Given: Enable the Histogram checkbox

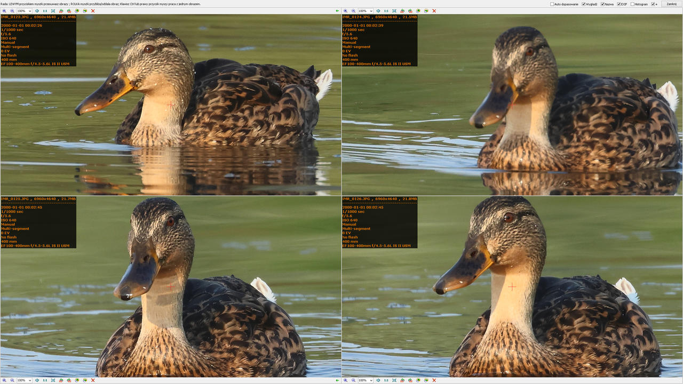Looking at the screenshot, I should click(x=633, y=4).
